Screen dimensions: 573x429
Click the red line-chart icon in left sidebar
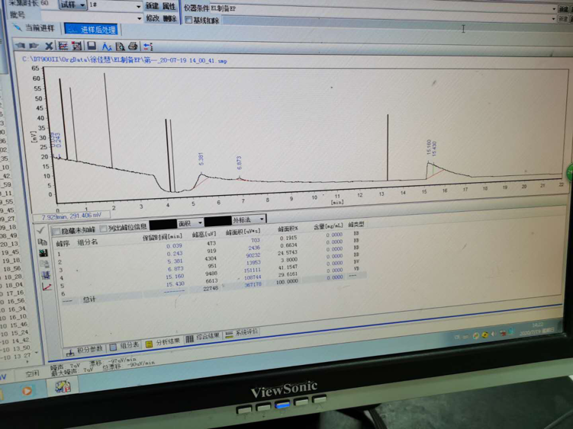[x=47, y=287]
